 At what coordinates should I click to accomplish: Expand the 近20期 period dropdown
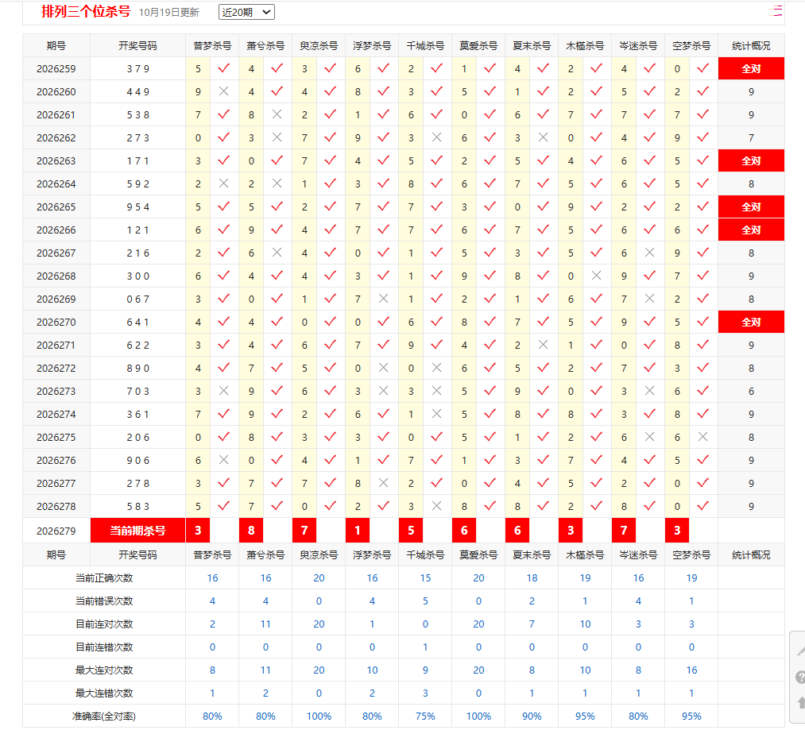tap(246, 12)
